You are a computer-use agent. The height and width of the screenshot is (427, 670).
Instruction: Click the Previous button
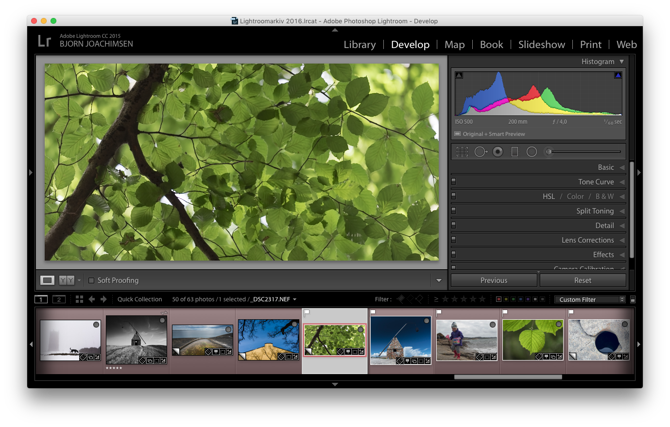(x=494, y=280)
